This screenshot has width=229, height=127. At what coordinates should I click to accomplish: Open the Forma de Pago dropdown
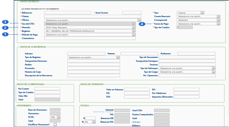point(198,24)
